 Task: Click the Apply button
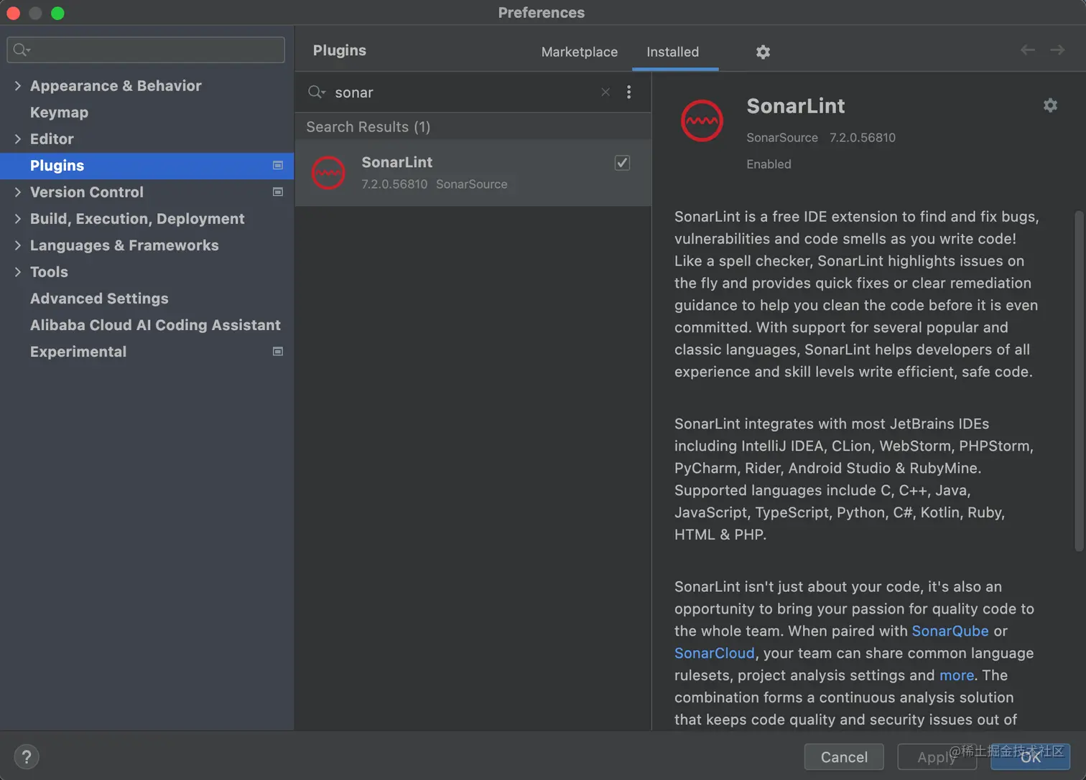(x=937, y=757)
